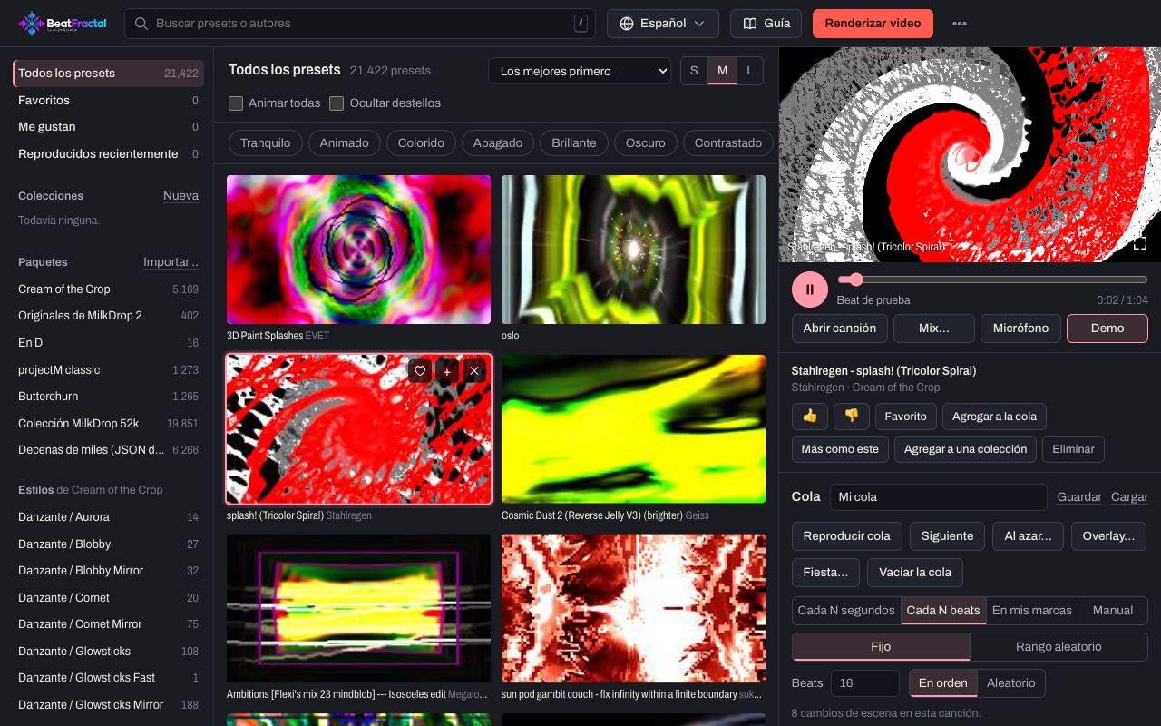
Task: Filter presets by the Colorido tag
Action: (421, 142)
